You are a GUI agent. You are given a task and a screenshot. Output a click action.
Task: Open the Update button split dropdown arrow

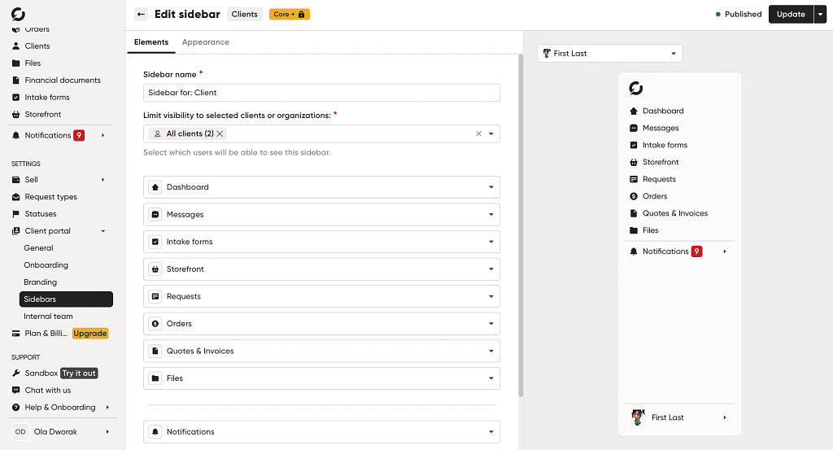click(820, 15)
